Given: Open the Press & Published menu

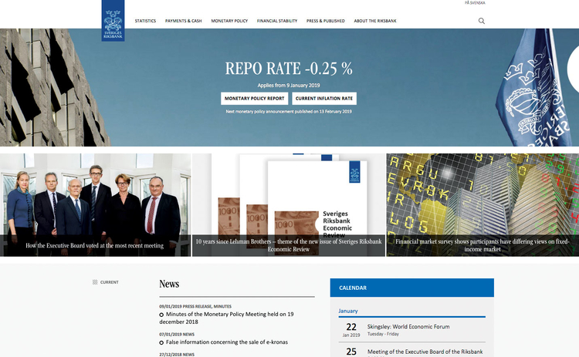Looking at the screenshot, I should [x=325, y=21].
